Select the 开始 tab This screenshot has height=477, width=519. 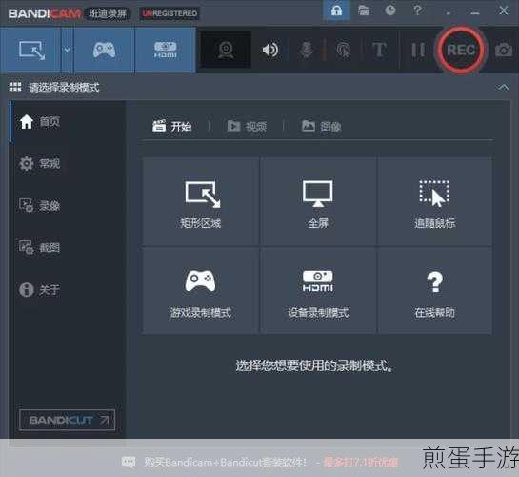coord(171,126)
